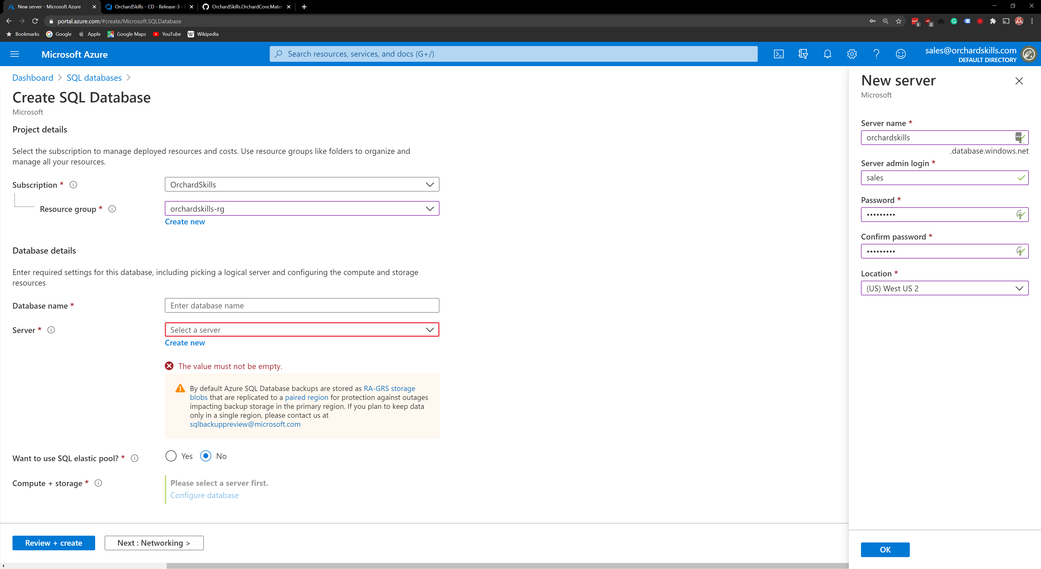The width and height of the screenshot is (1041, 569).
Task: Open the Azure portal hamburger menu
Action: point(15,54)
